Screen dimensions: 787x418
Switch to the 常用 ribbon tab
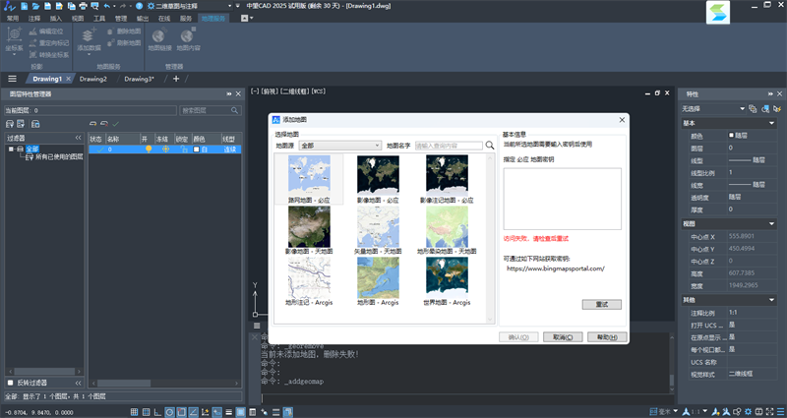13,18
